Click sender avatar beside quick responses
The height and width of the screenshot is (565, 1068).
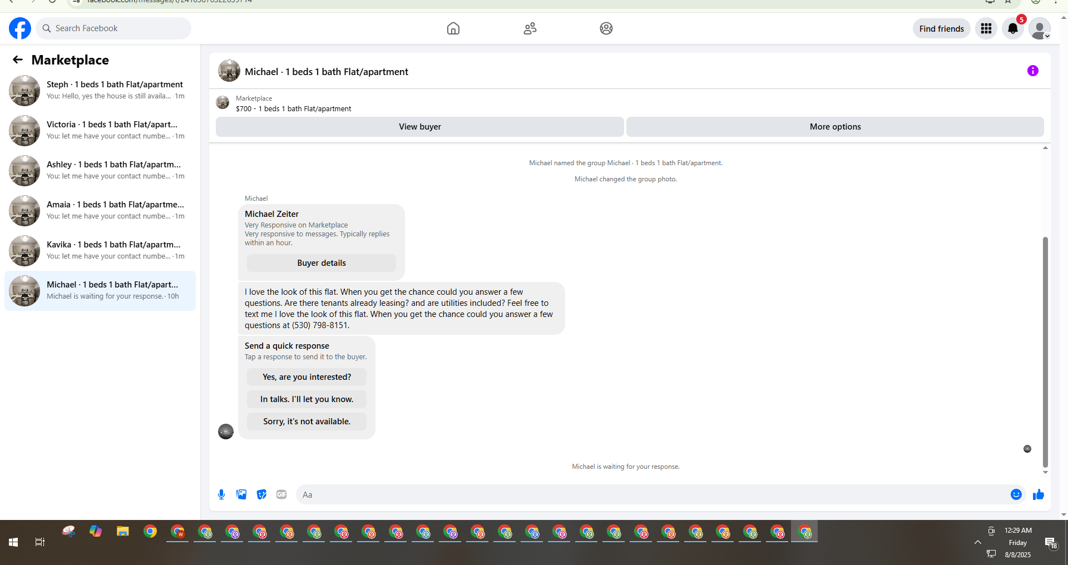point(226,432)
